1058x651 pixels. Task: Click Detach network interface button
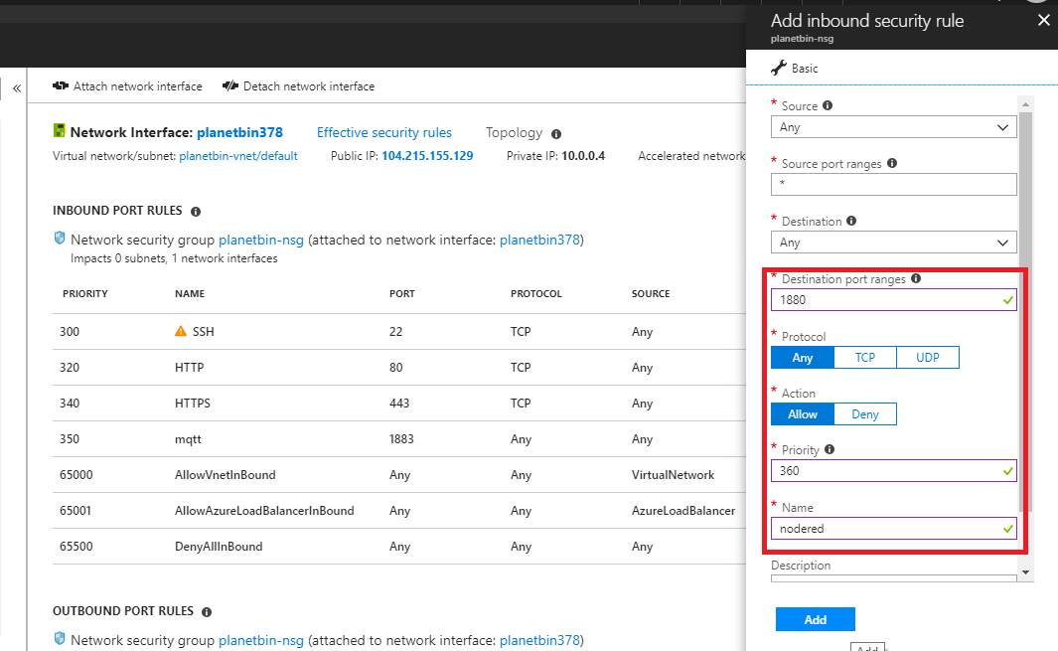[298, 85]
